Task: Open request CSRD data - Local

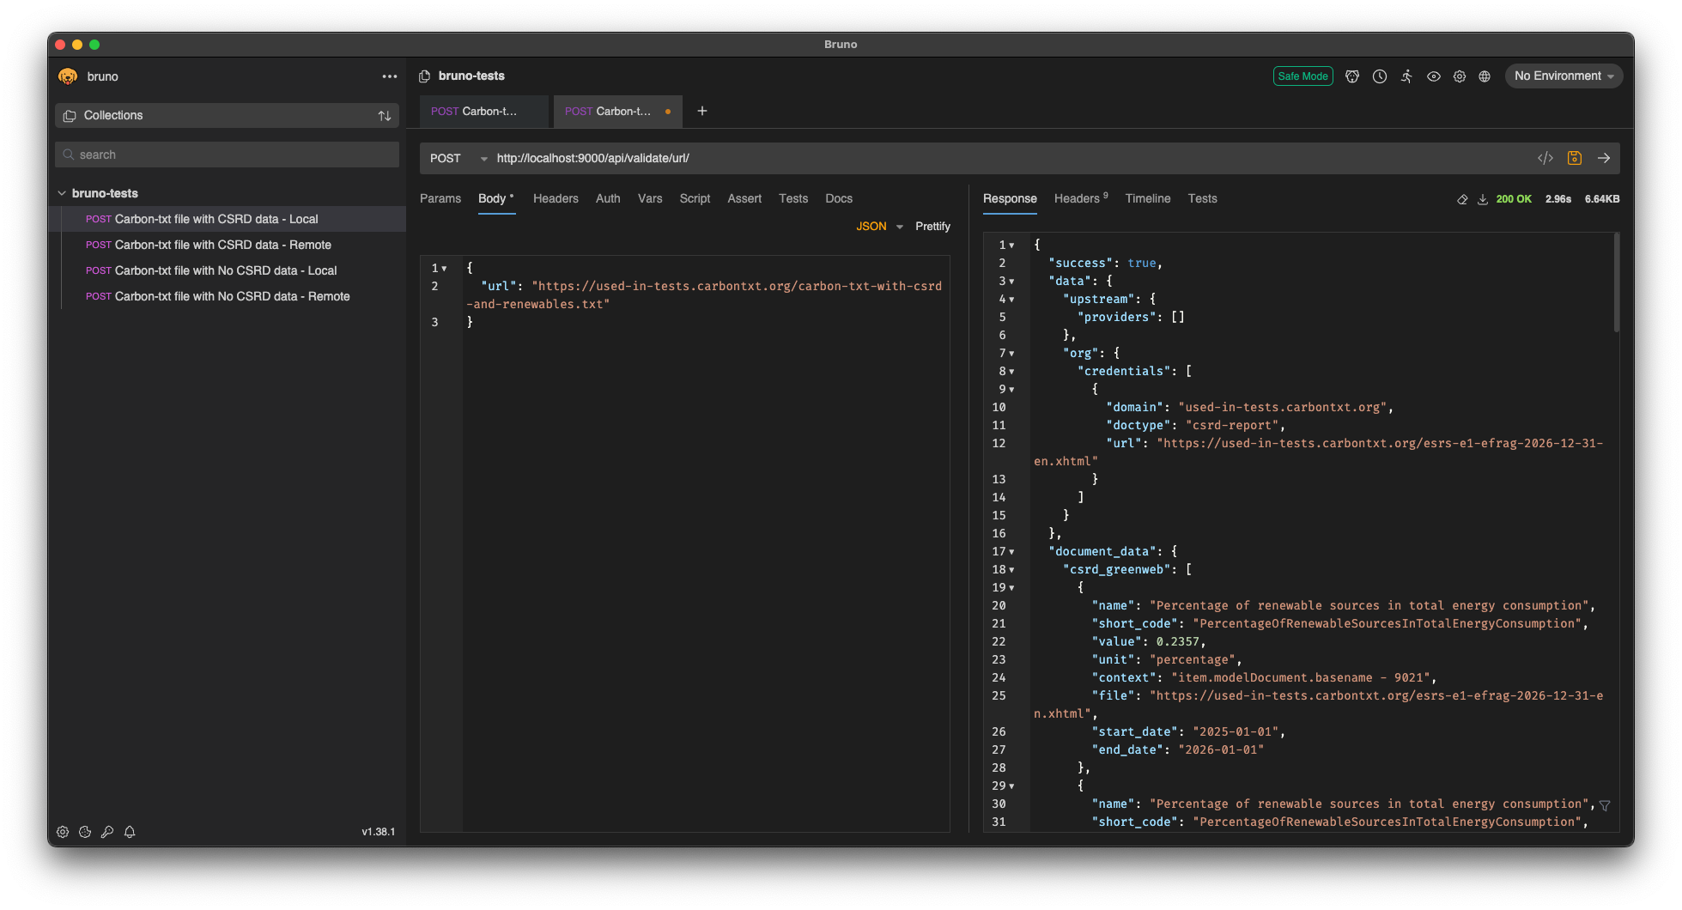Action: point(228,219)
